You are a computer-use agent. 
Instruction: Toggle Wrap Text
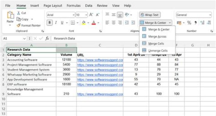pos(150,15)
